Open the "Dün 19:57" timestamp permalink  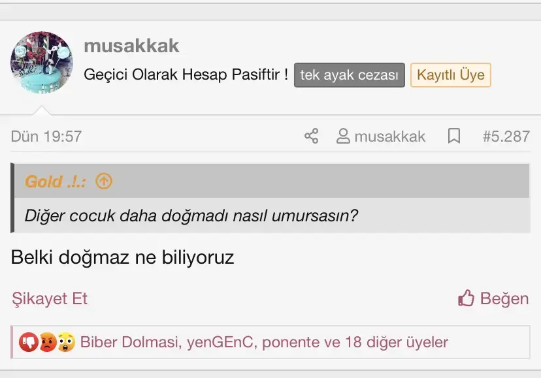tap(46, 136)
